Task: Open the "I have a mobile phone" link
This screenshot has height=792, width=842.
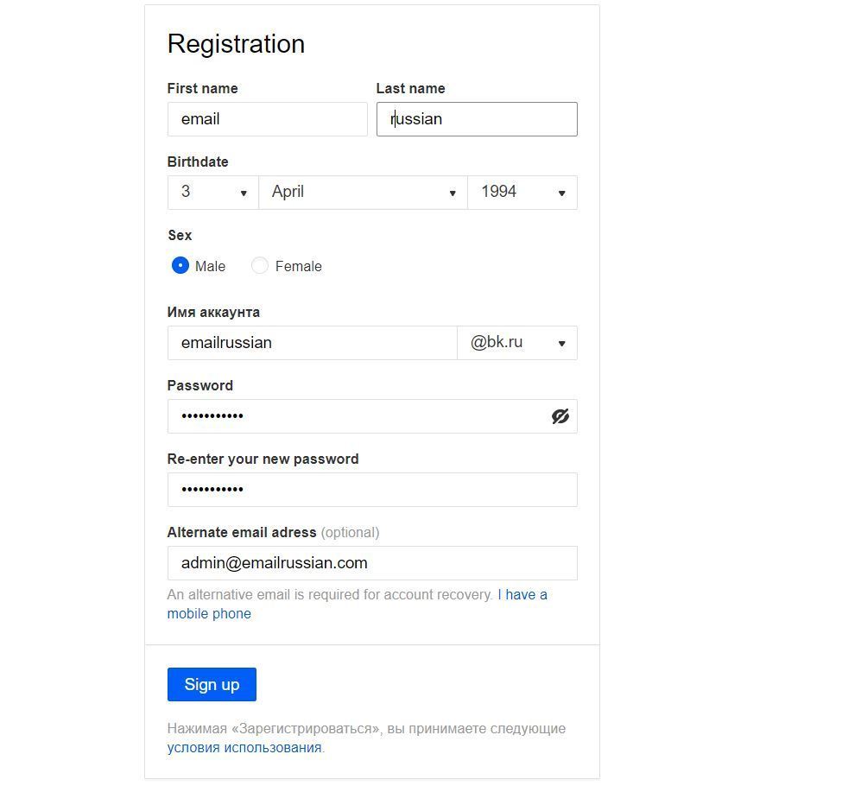Action: 522,595
